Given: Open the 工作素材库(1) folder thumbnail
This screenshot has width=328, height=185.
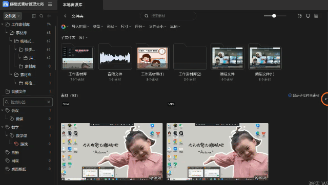Looking at the screenshot, I should [x=152, y=57].
